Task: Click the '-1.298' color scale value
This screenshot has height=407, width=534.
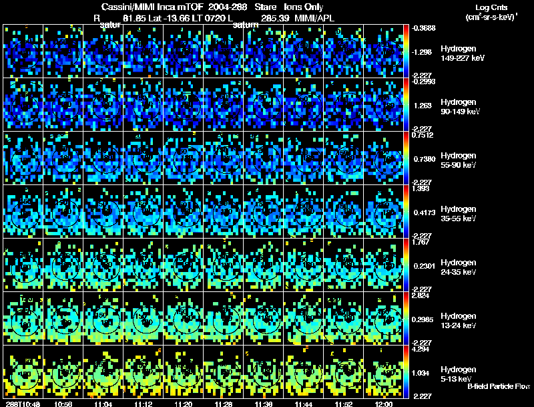Action: [x=422, y=52]
